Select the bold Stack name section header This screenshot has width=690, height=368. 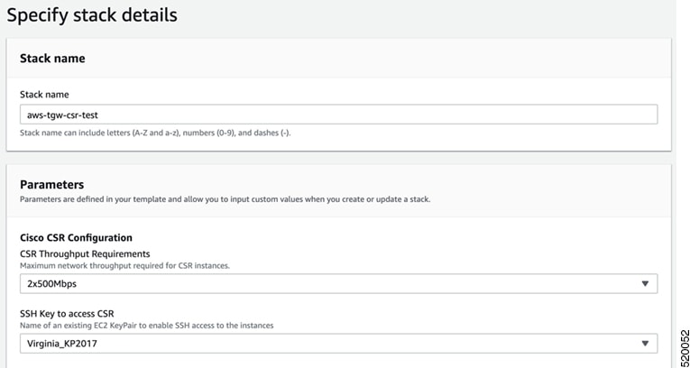(52, 59)
